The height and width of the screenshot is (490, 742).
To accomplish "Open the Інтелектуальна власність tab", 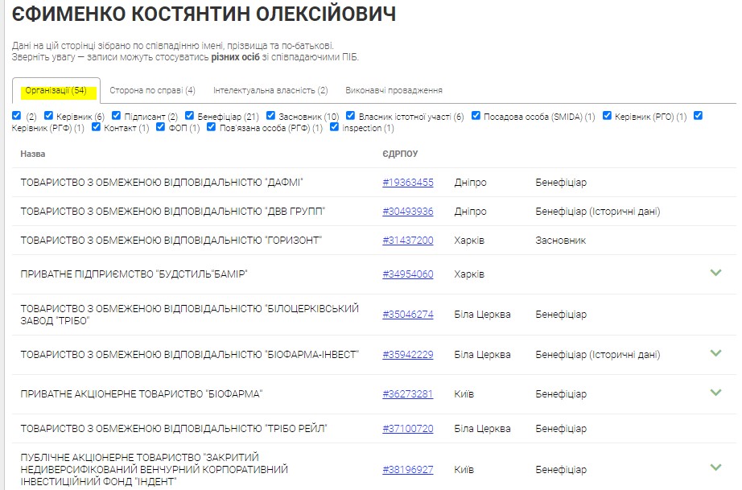I will (270, 90).
